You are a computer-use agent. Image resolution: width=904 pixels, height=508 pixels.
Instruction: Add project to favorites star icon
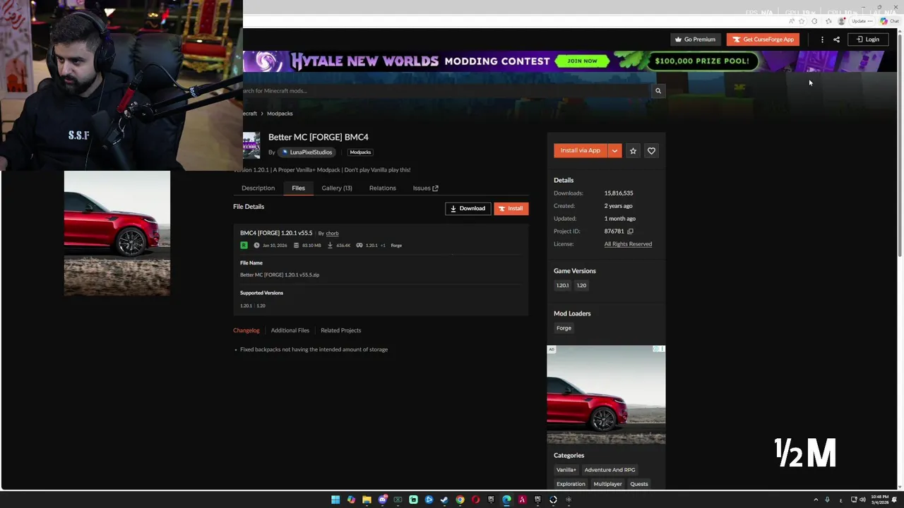point(633,150)
